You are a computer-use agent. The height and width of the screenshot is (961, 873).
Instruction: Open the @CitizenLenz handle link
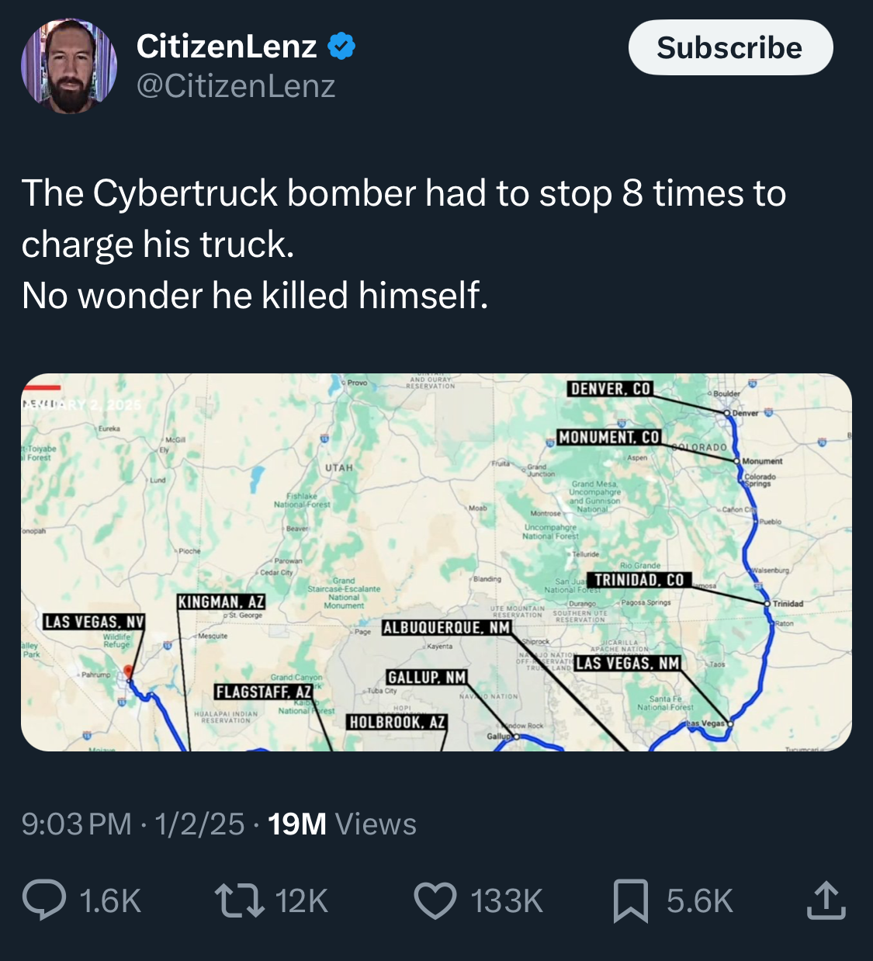[237, 87]
